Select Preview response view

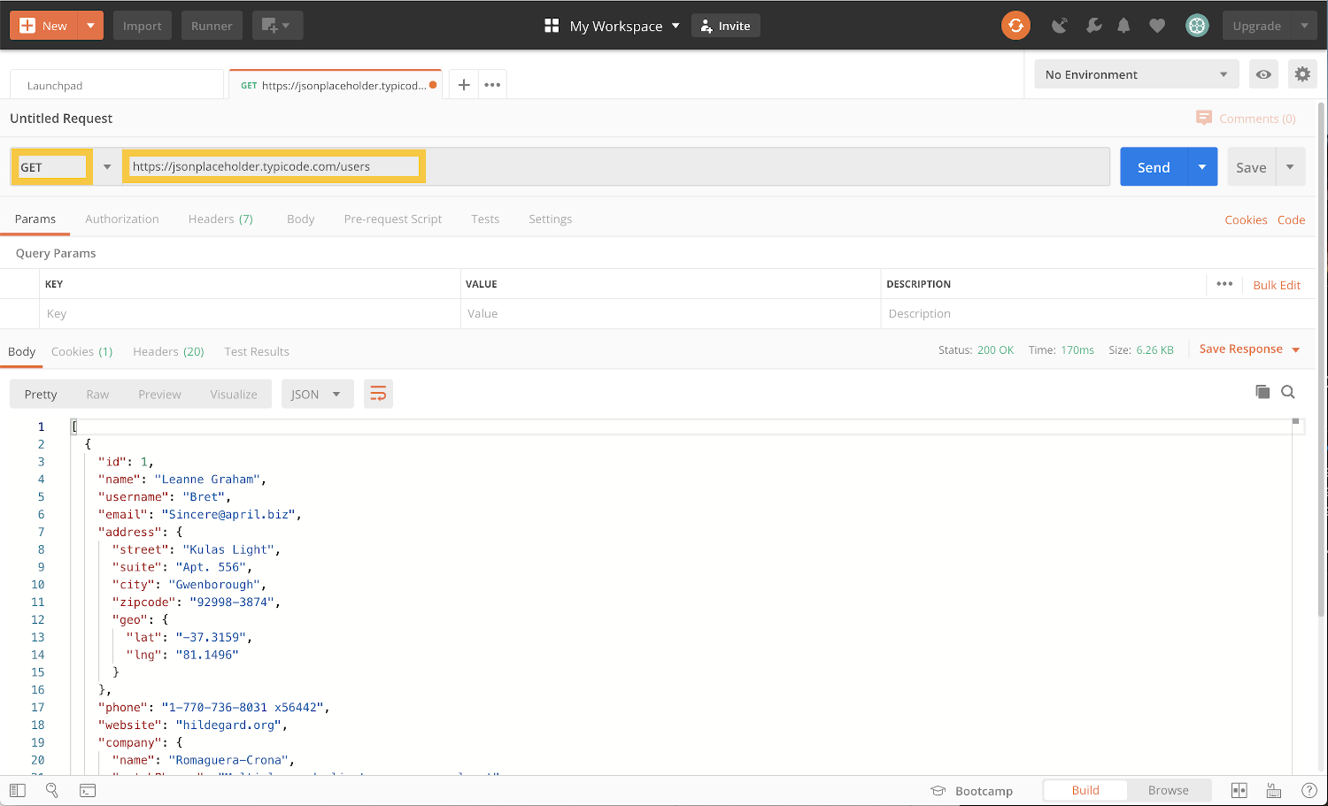click(159, 395)
